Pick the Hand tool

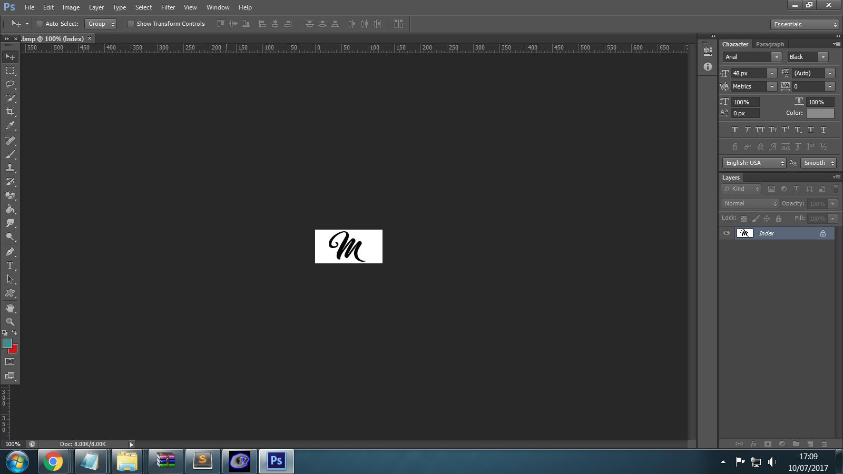click(10, 308)
